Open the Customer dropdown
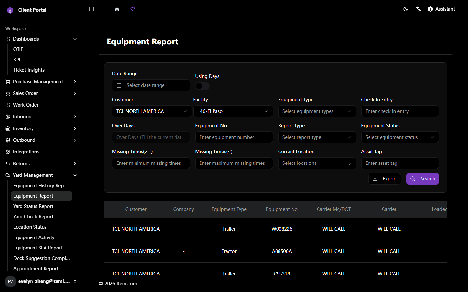 coord(151,111)
